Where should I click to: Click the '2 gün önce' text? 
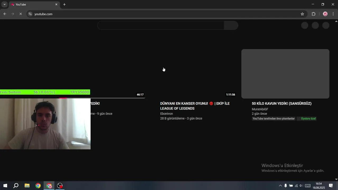click(259, 114)
